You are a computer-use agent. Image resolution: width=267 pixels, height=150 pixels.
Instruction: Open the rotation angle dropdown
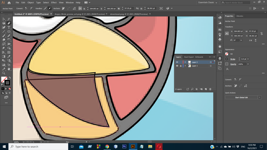tap(241, 40)
